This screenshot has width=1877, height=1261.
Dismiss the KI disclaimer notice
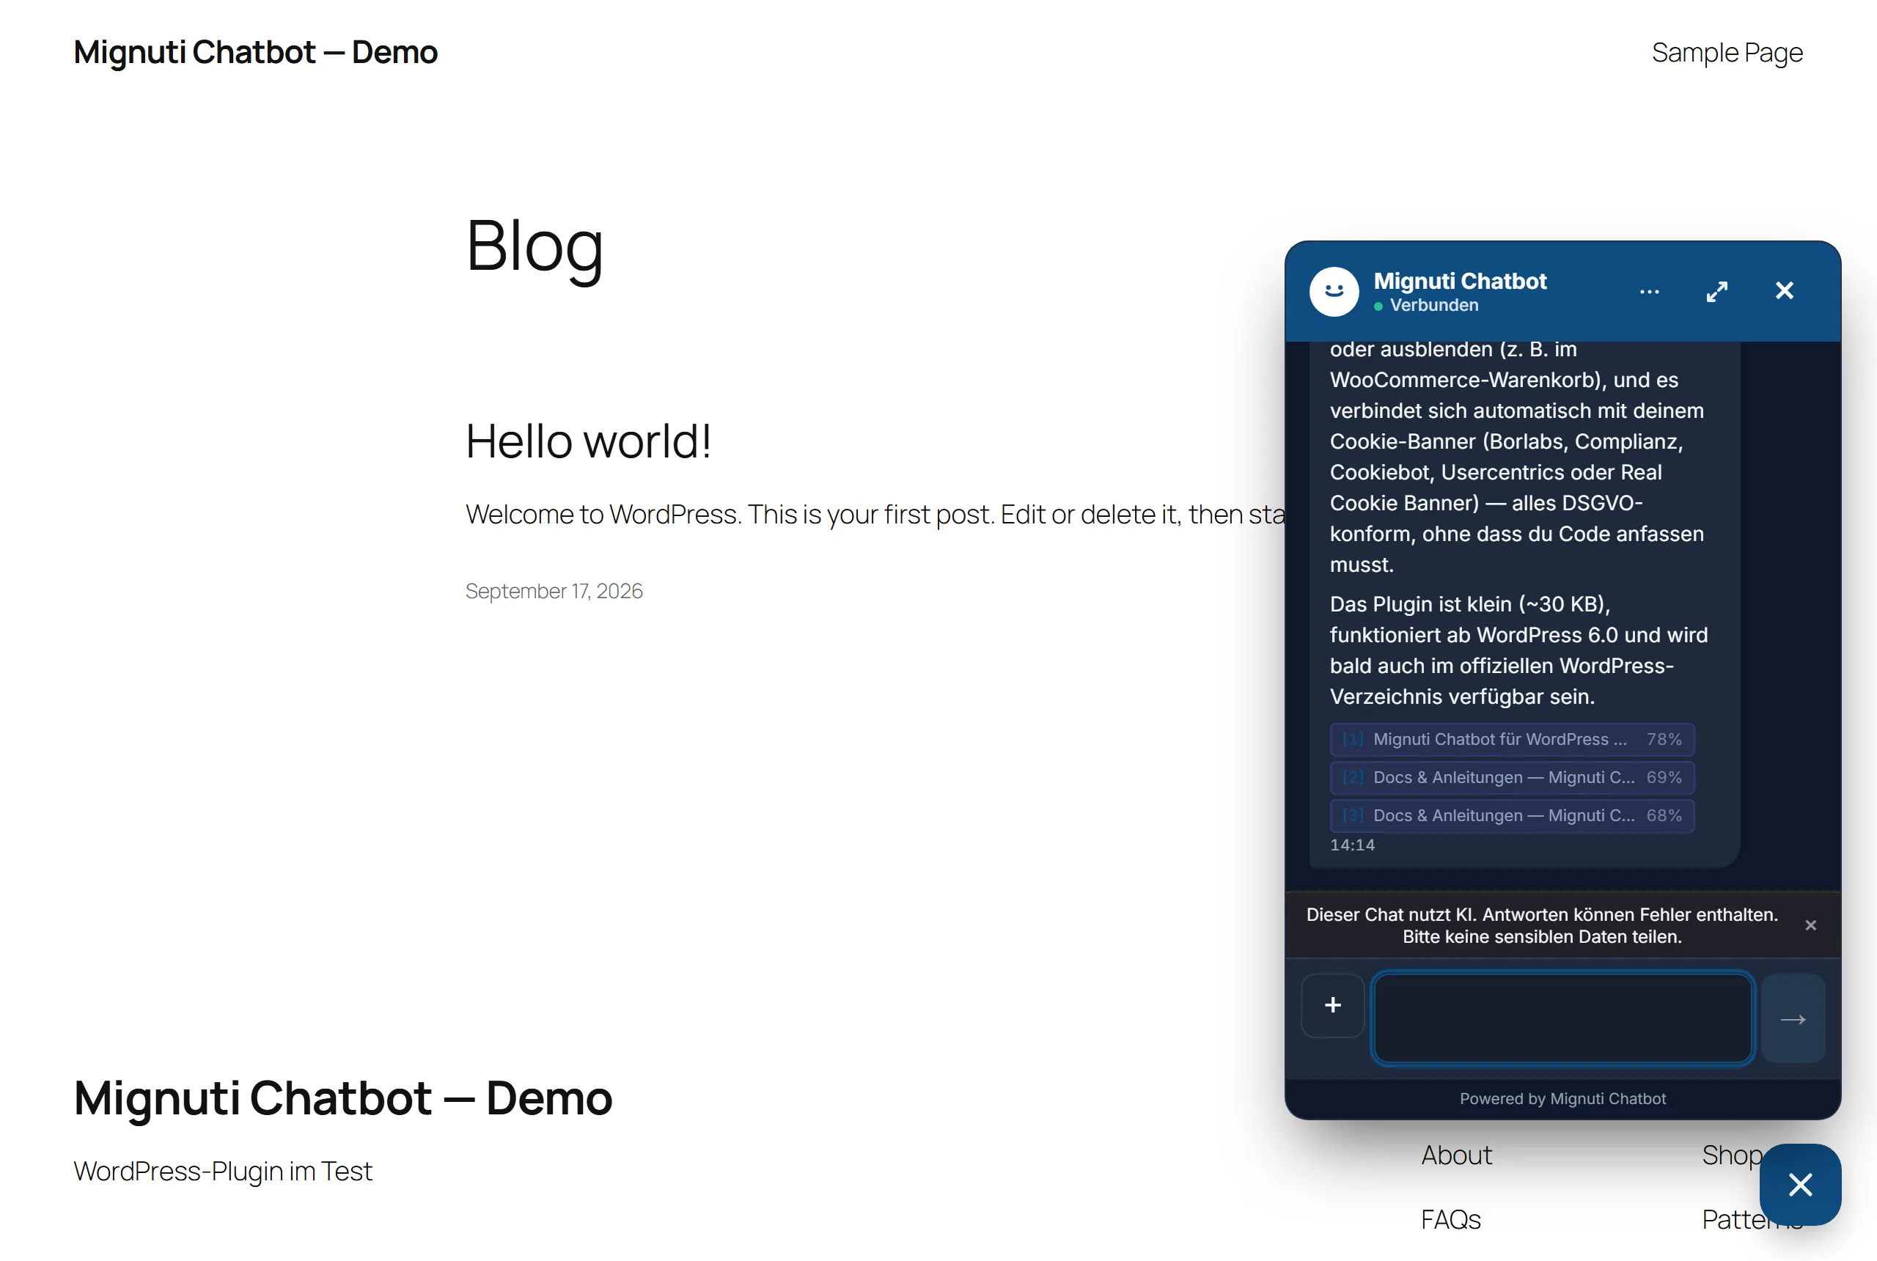click(x=1810, y=924)
